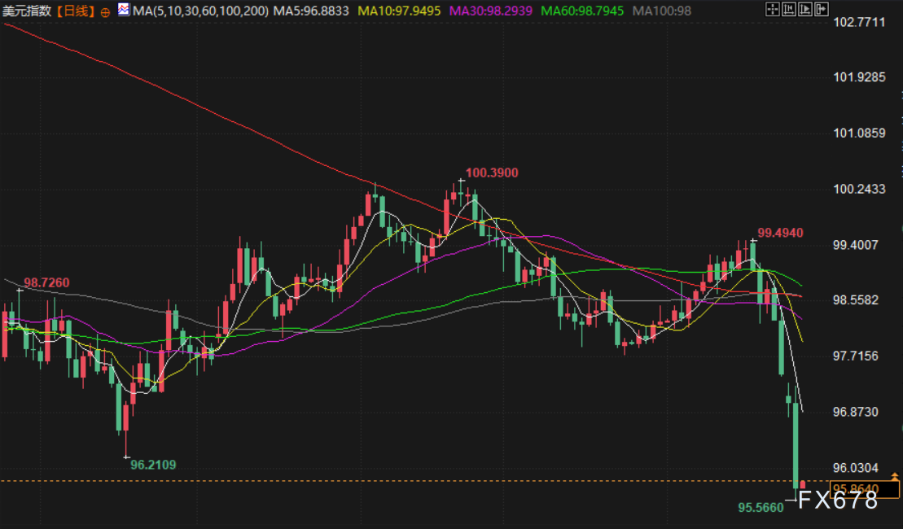
Task: Open the MA indicator chart icon
Action: [x=123, y=11]
